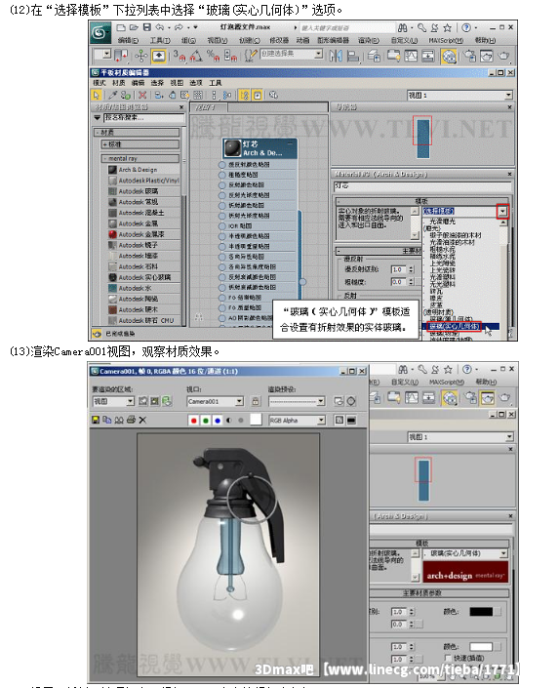The image size is (559, 688).
Task: Select Autodesk 水 material in browser list
Action: click(144, 288)
